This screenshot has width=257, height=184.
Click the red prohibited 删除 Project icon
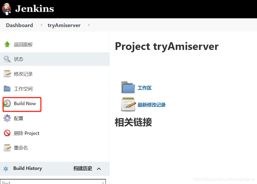(7, 133)
